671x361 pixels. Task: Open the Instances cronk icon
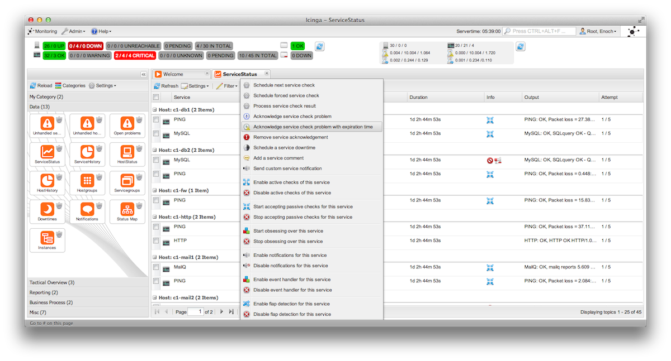pos(48,238)
